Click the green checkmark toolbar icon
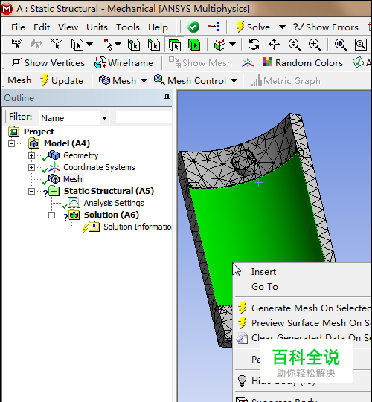Image resolution: width=372 pixels, height=402 pixels. click(193, 27)
